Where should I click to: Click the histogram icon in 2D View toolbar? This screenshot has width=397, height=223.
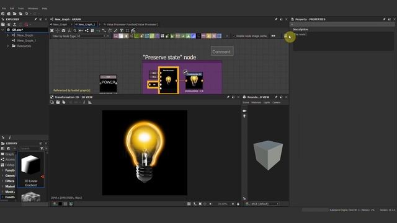tap(90, 102)
